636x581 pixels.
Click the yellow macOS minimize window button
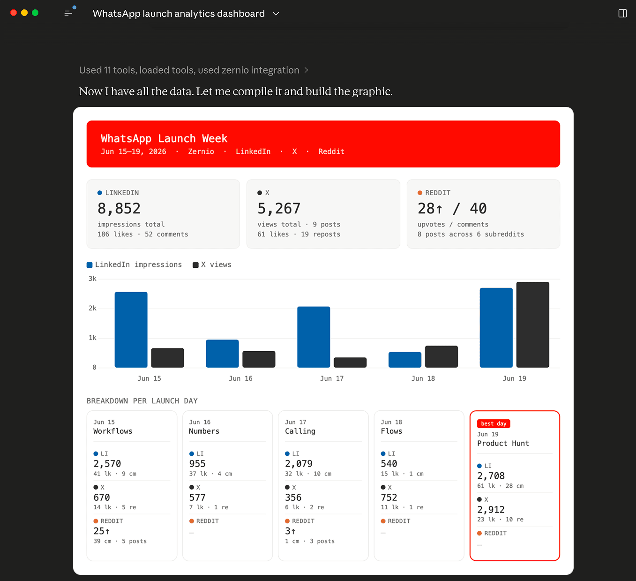[x=24, y=13]
